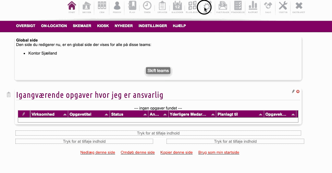Open the CRM binders icon
The width and height of the screenshot is (332, 173).
(x=102, y=6)
